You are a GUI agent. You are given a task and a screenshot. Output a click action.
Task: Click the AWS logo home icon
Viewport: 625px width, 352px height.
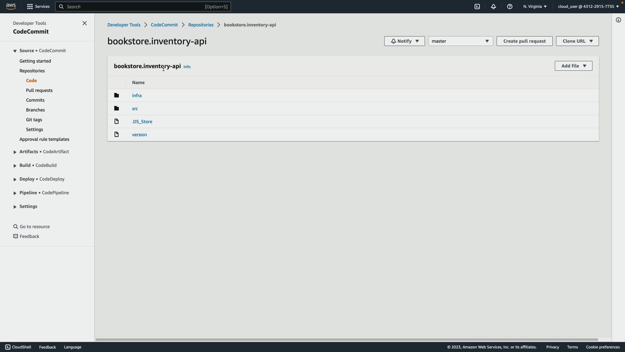[11, 7]
